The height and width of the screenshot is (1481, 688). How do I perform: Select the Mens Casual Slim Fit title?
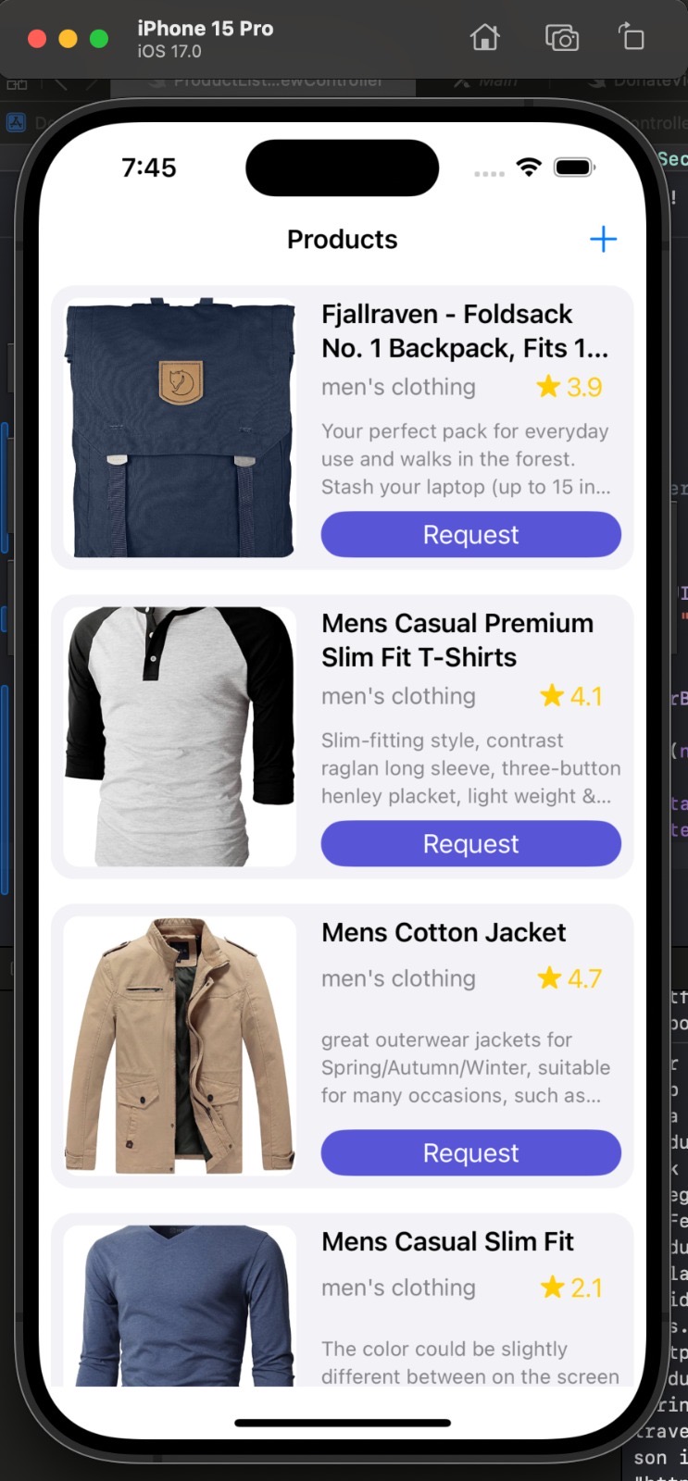pos(447,1241)
